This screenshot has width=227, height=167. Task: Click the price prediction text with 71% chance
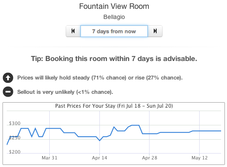pyautogui.click(x=100, y=78)
